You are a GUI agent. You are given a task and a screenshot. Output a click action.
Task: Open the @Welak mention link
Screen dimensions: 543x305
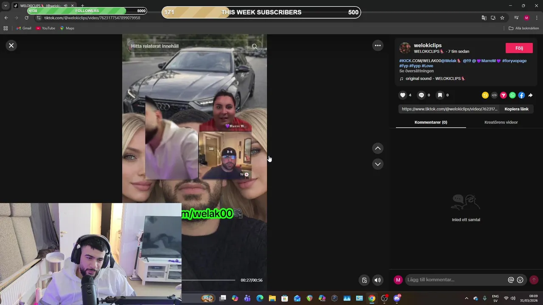[x=451, y=61]
